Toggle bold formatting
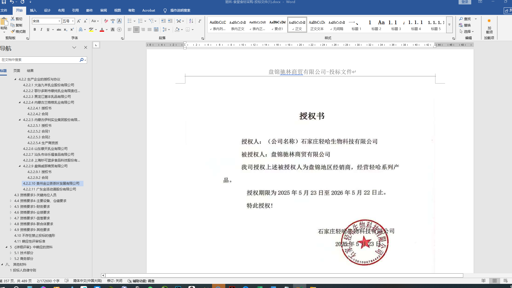The height and width of the screenshot is (288, 512). pos(35,29)
